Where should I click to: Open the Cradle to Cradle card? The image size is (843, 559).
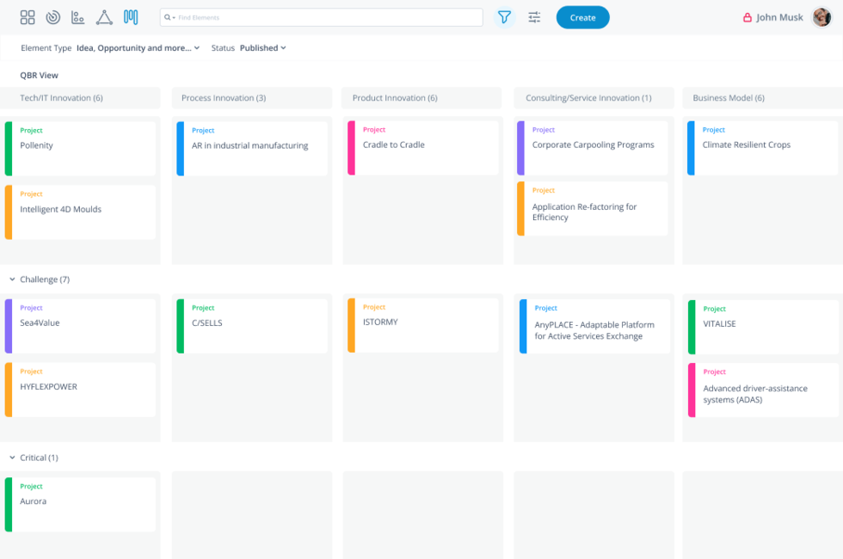click(x=423, y=148)
